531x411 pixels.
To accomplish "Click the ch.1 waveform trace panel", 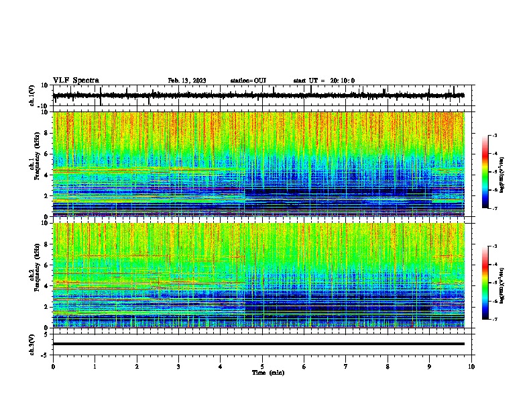I will 263,95.
